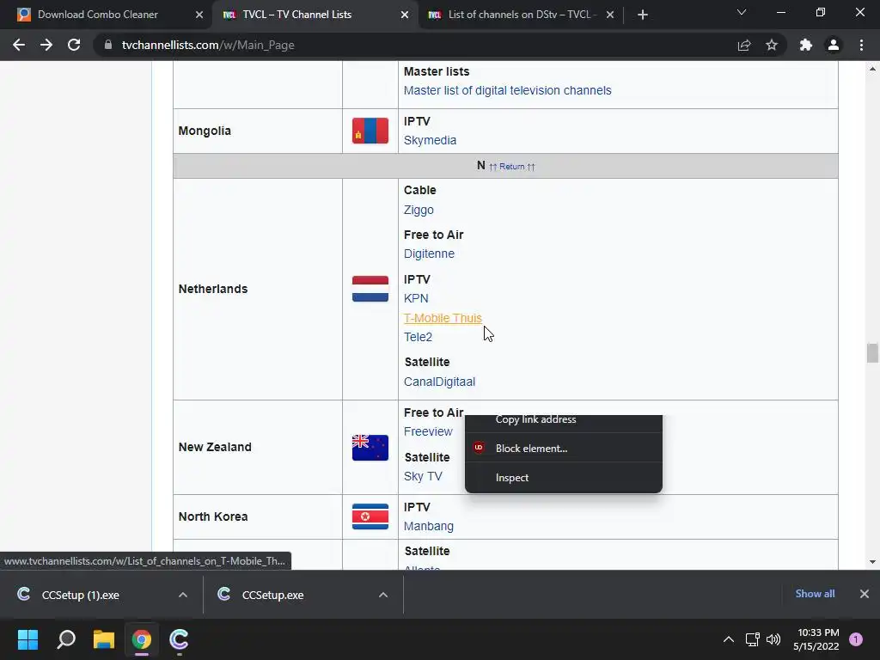
Task: Choose Block element... from context menu
Action: (x=564, y=449)
